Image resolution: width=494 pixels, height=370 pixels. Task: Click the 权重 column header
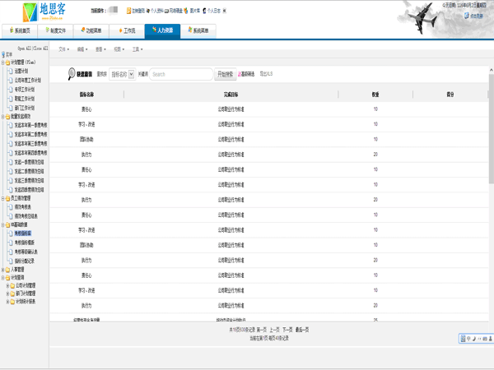click(x=375, y=95)
